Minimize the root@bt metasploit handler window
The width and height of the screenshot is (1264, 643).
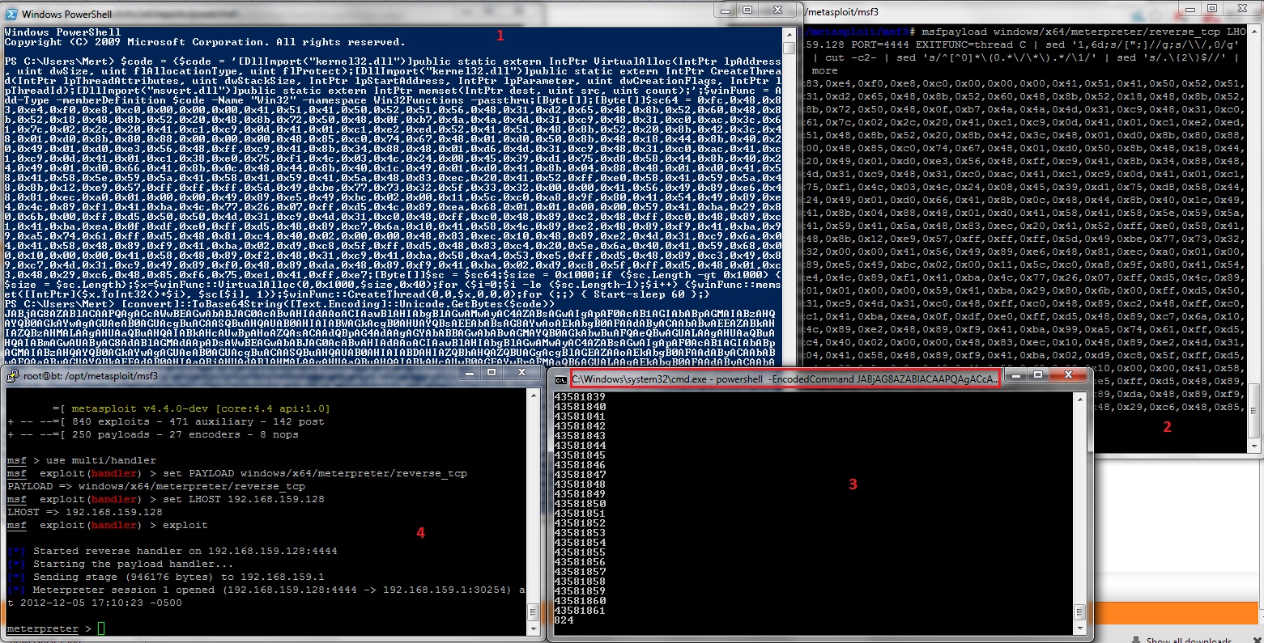(468, 373)
